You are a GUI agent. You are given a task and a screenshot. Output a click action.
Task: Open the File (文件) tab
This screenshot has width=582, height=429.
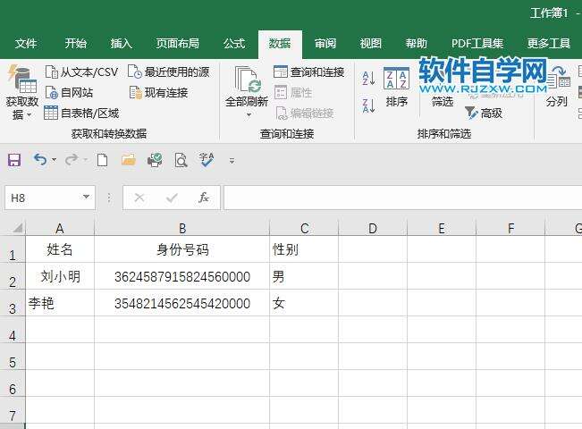(26, 44)
